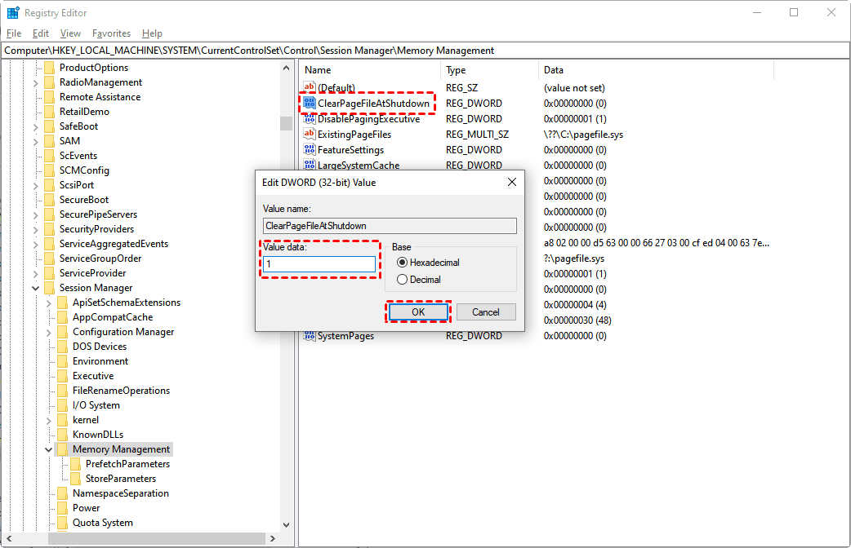This screenshot has height=548, width=851.
Task: Click the ClearPageFileAtShutdown DWORD icon
Action: click(x=310, y=103)
